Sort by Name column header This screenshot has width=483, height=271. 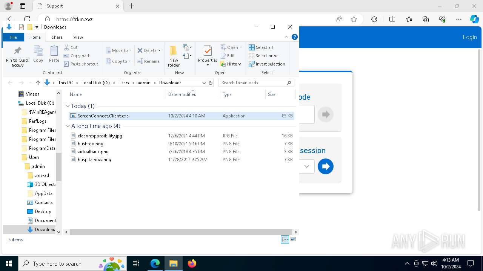click(75, 94)
